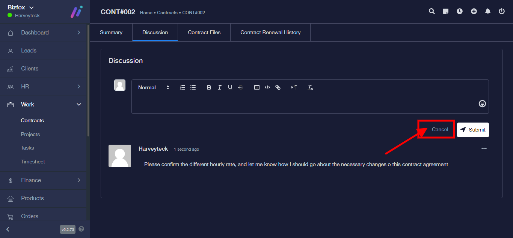This screenshot has height=238, width=513.
Task: Expand the HR sidebar menu
Action: point(45,87)
